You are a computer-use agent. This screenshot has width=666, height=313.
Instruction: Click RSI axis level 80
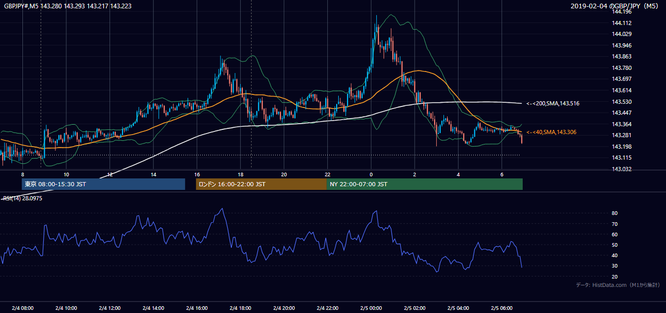pos(614,213)
